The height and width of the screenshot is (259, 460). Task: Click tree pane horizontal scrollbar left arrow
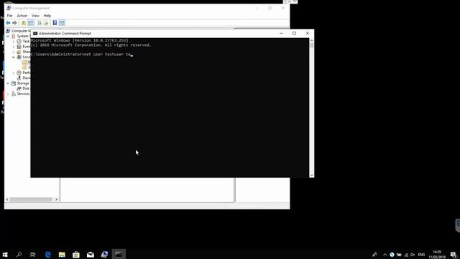point(7,199)
